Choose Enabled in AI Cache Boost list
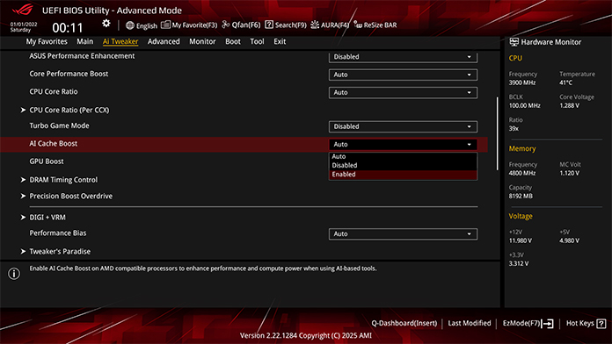The width and height of the screenshot is (612, 344). pyautogui.click(x=403, y=174)
